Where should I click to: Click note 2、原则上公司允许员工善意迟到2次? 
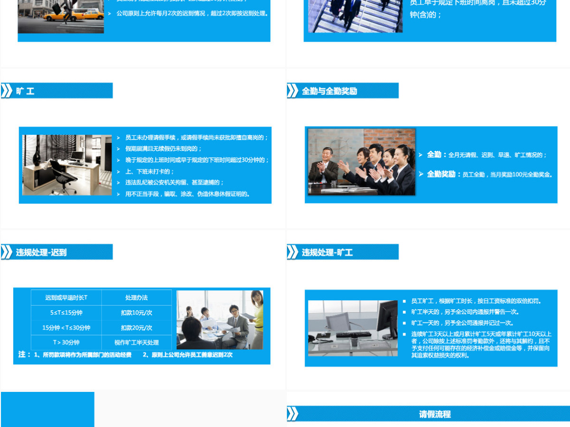point(188,355)
